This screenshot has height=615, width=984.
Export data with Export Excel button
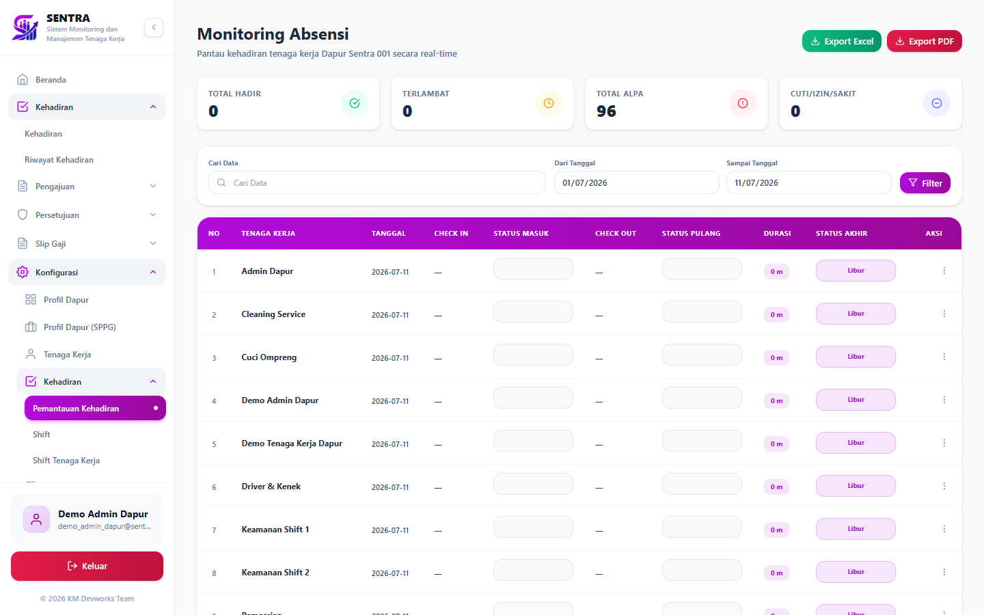842,41
